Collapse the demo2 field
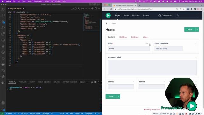204x115 pixels. 133,82
